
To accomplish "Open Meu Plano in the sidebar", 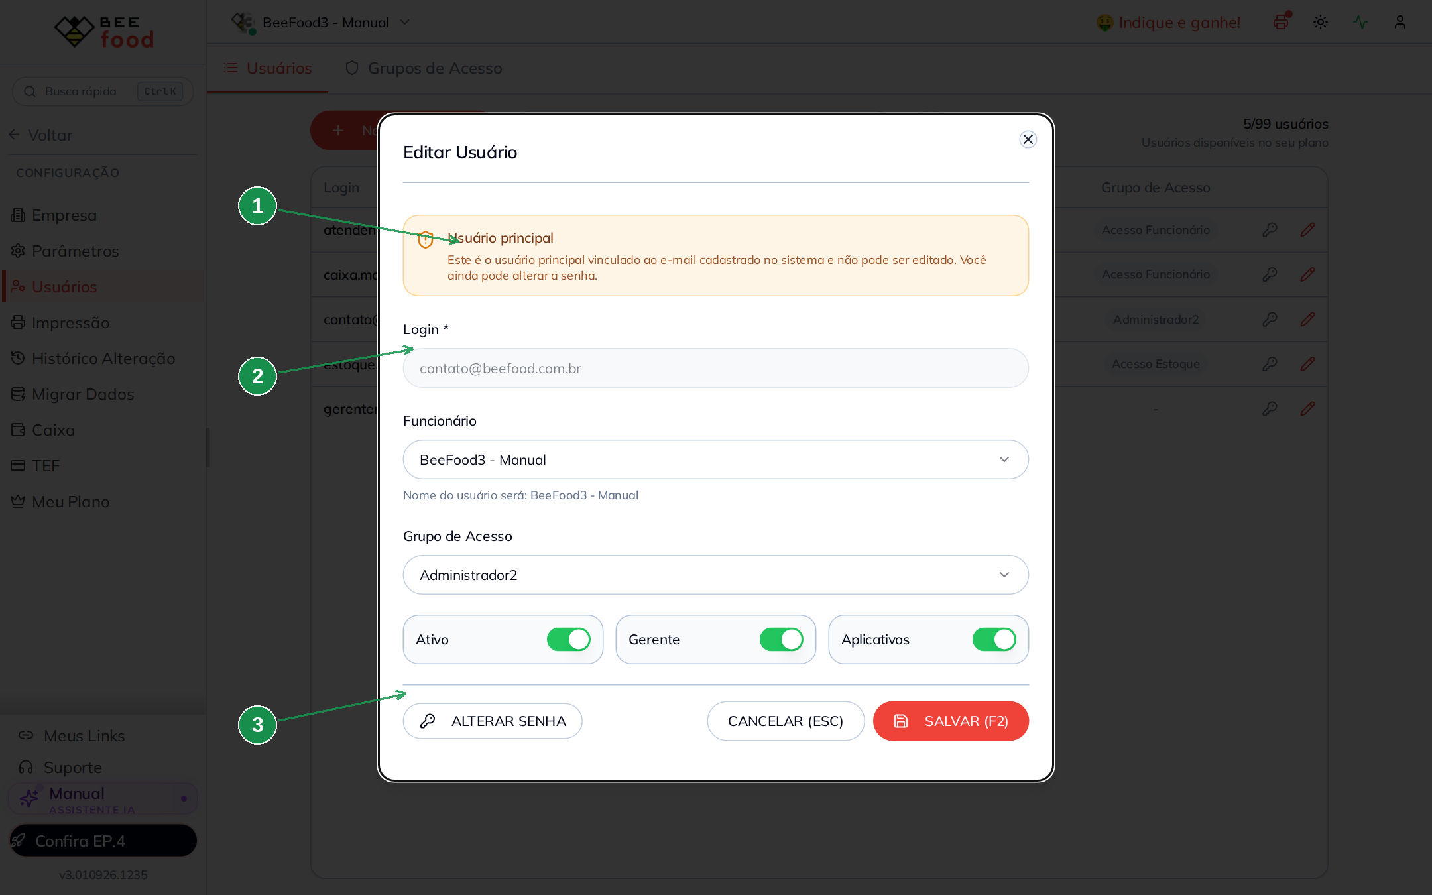I will (103, 502).
